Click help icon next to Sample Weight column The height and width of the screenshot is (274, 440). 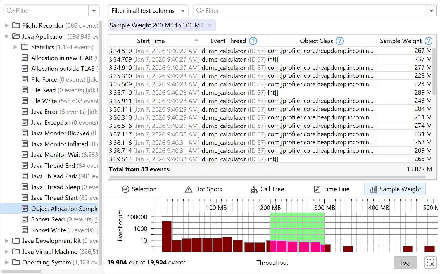click(x=428, y=41)
